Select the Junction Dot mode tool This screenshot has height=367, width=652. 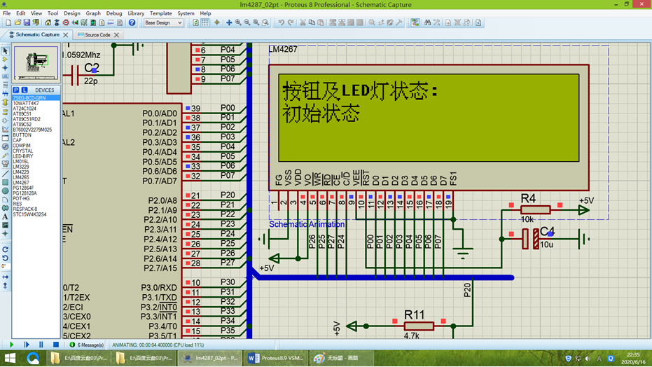tap(5, 68)
